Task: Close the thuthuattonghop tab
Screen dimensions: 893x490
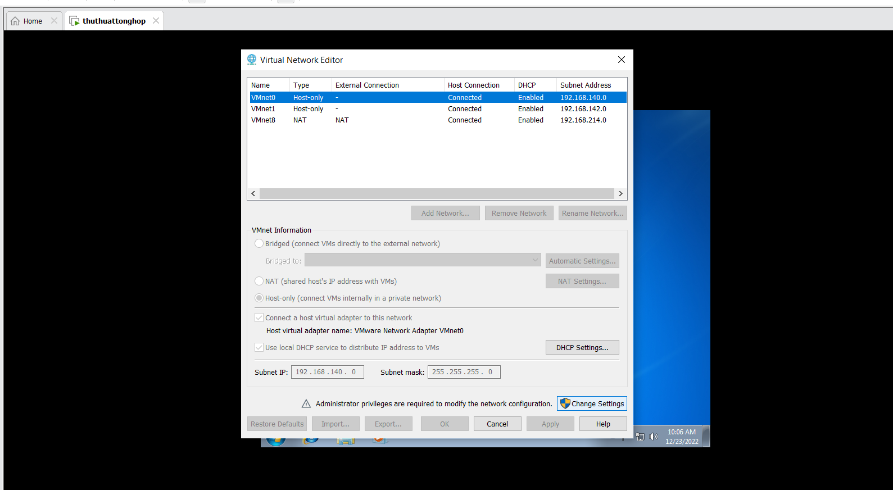Action: 156,21
